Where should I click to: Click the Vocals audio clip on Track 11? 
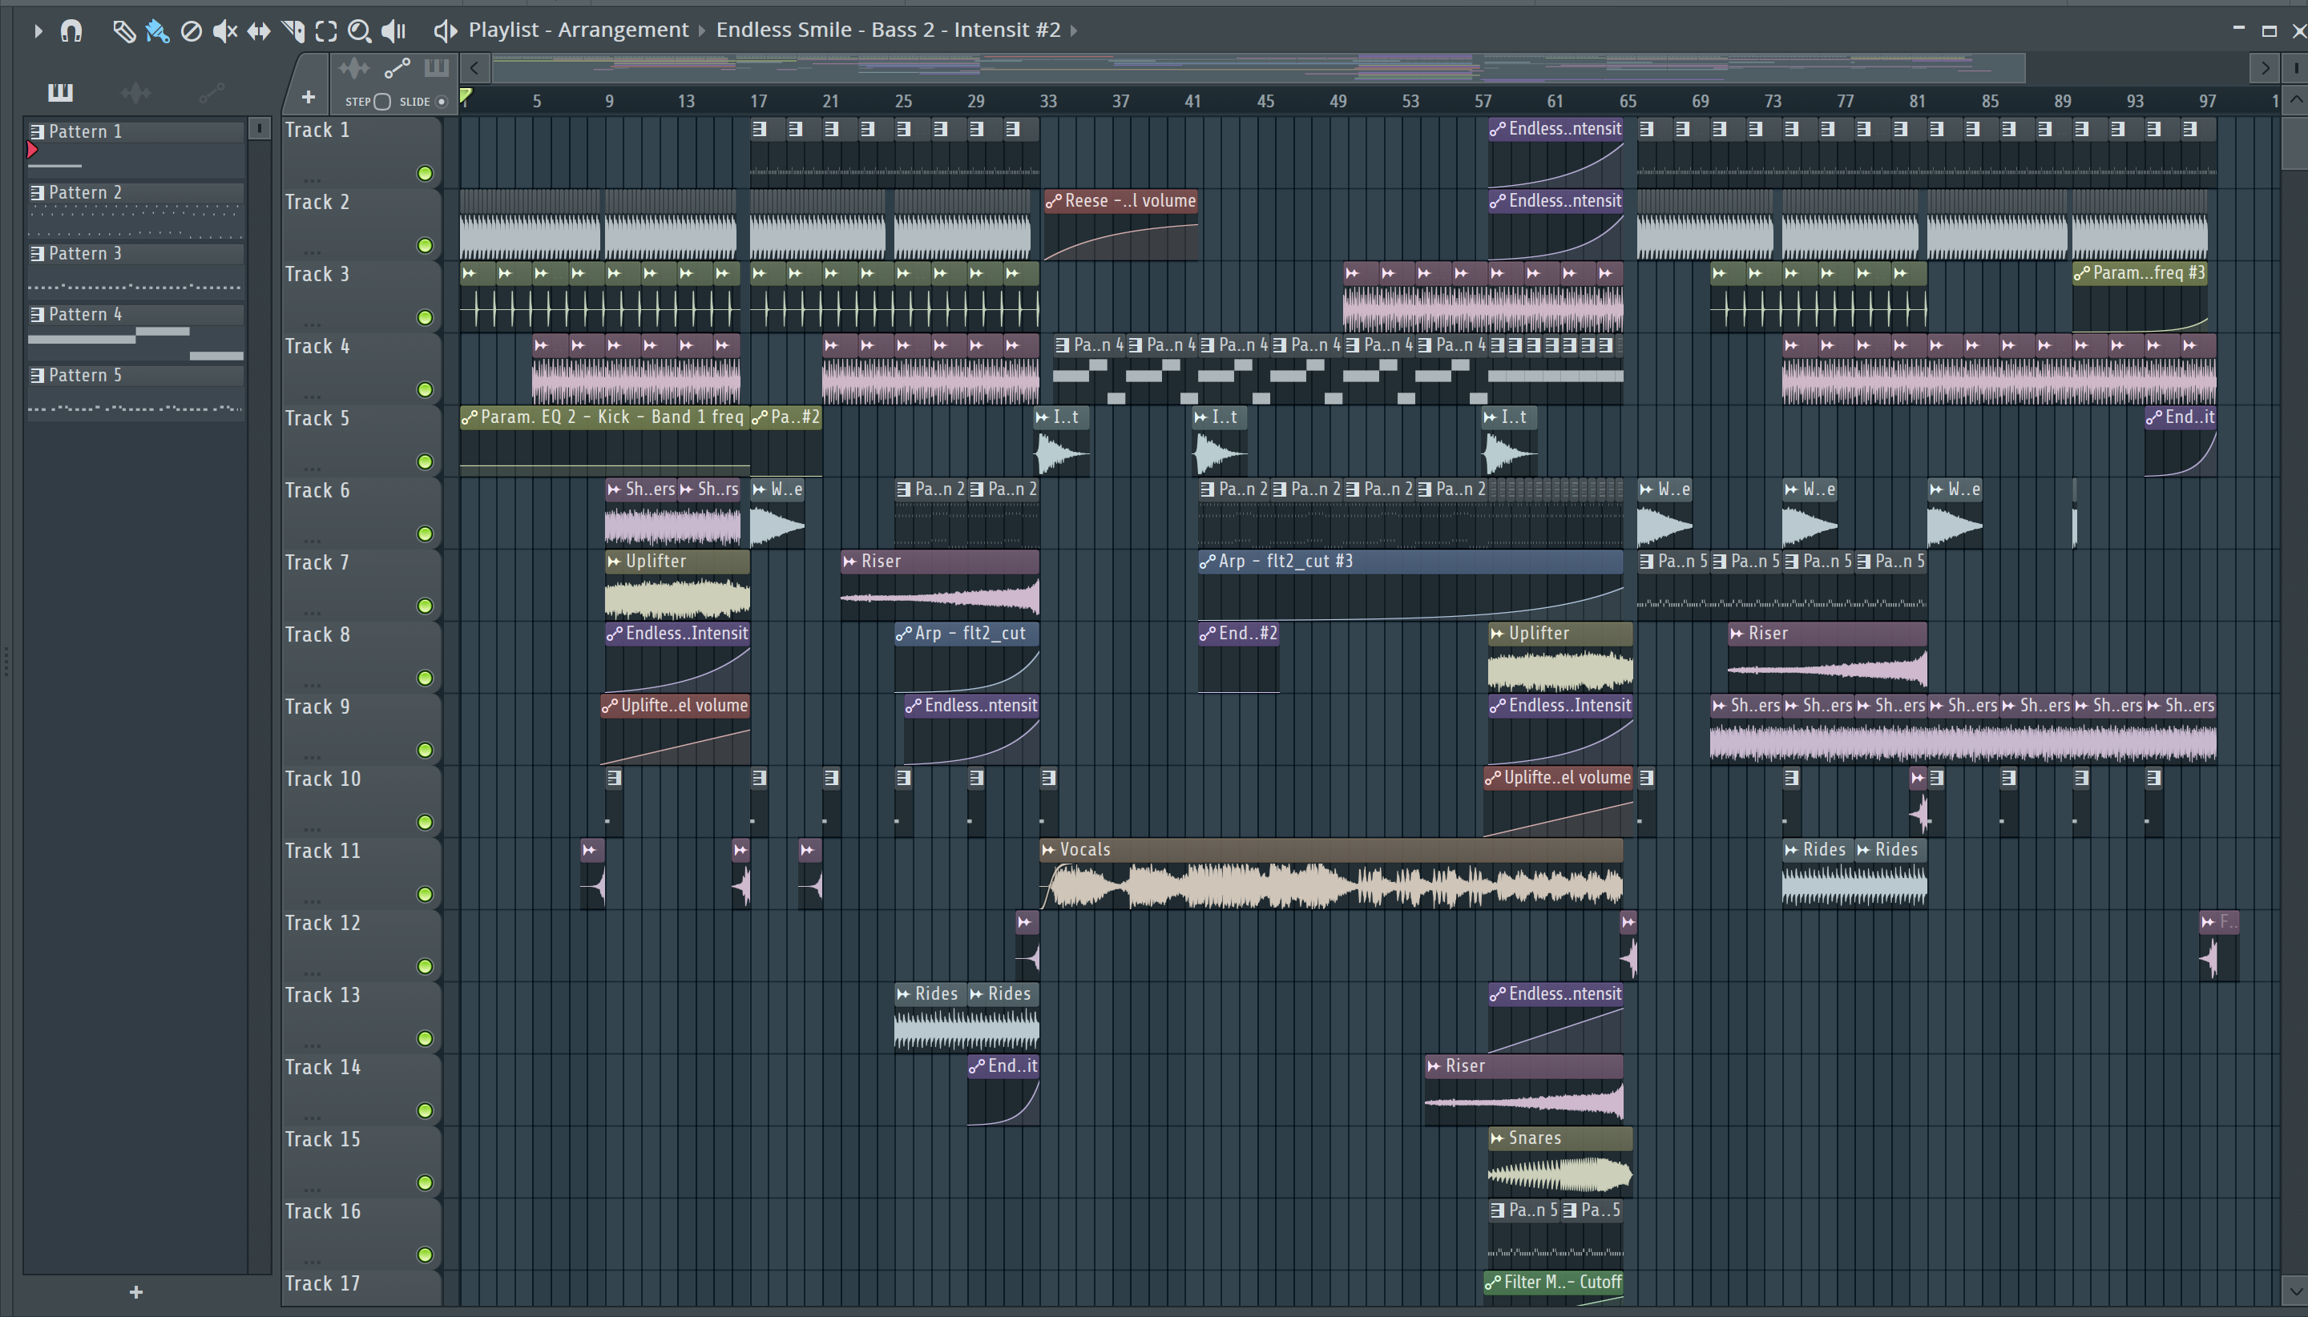(1332, 876)
